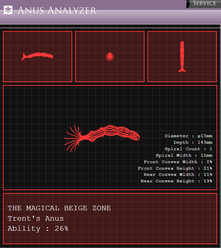Image resolution: width=221 pixels, height=248 pixels.
Task: Click the starburst shape in middle panel
Action: coord(110,57)
